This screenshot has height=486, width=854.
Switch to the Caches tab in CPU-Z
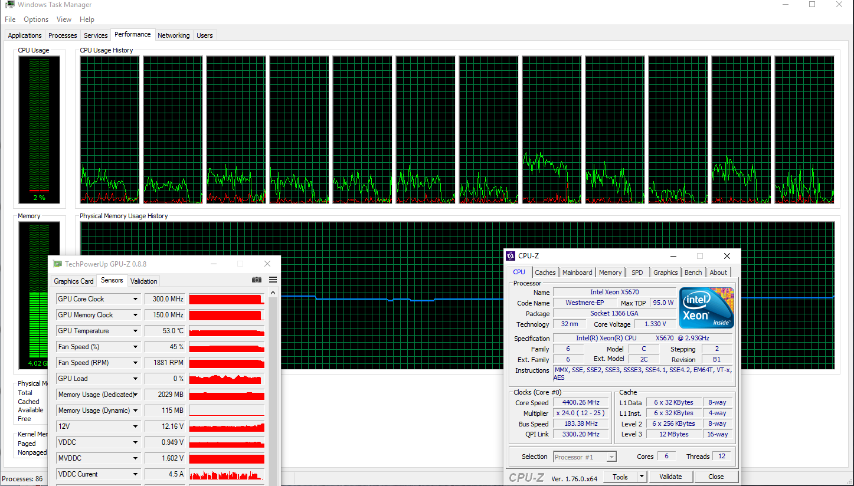pyautogui.click(x=545, y=272)
